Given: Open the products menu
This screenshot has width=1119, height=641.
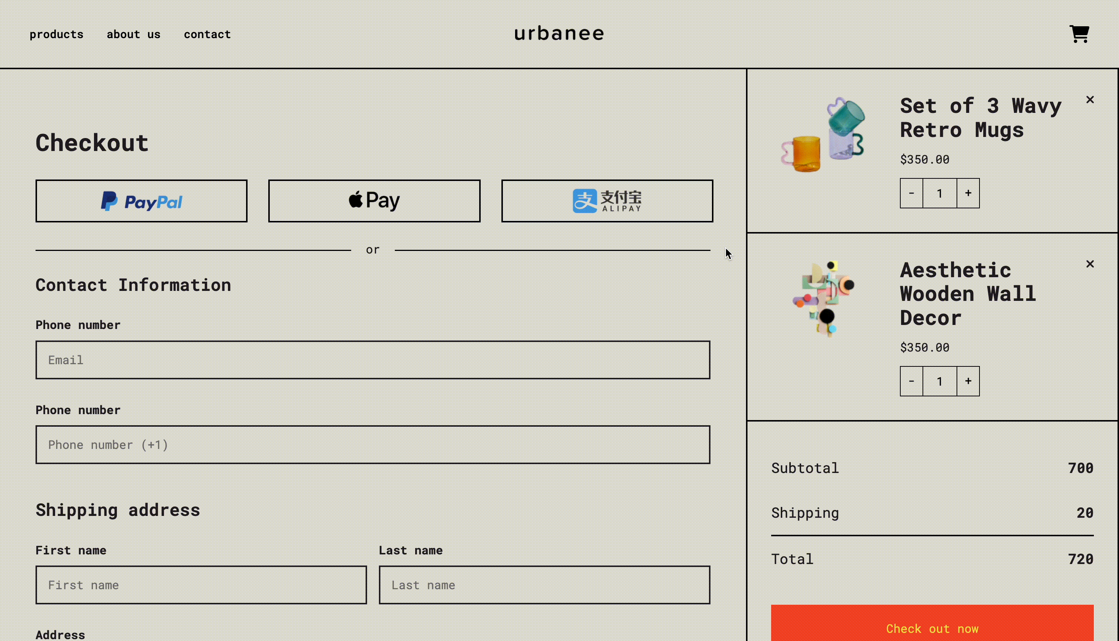Looking at the screenshot, I should [56, 34].
